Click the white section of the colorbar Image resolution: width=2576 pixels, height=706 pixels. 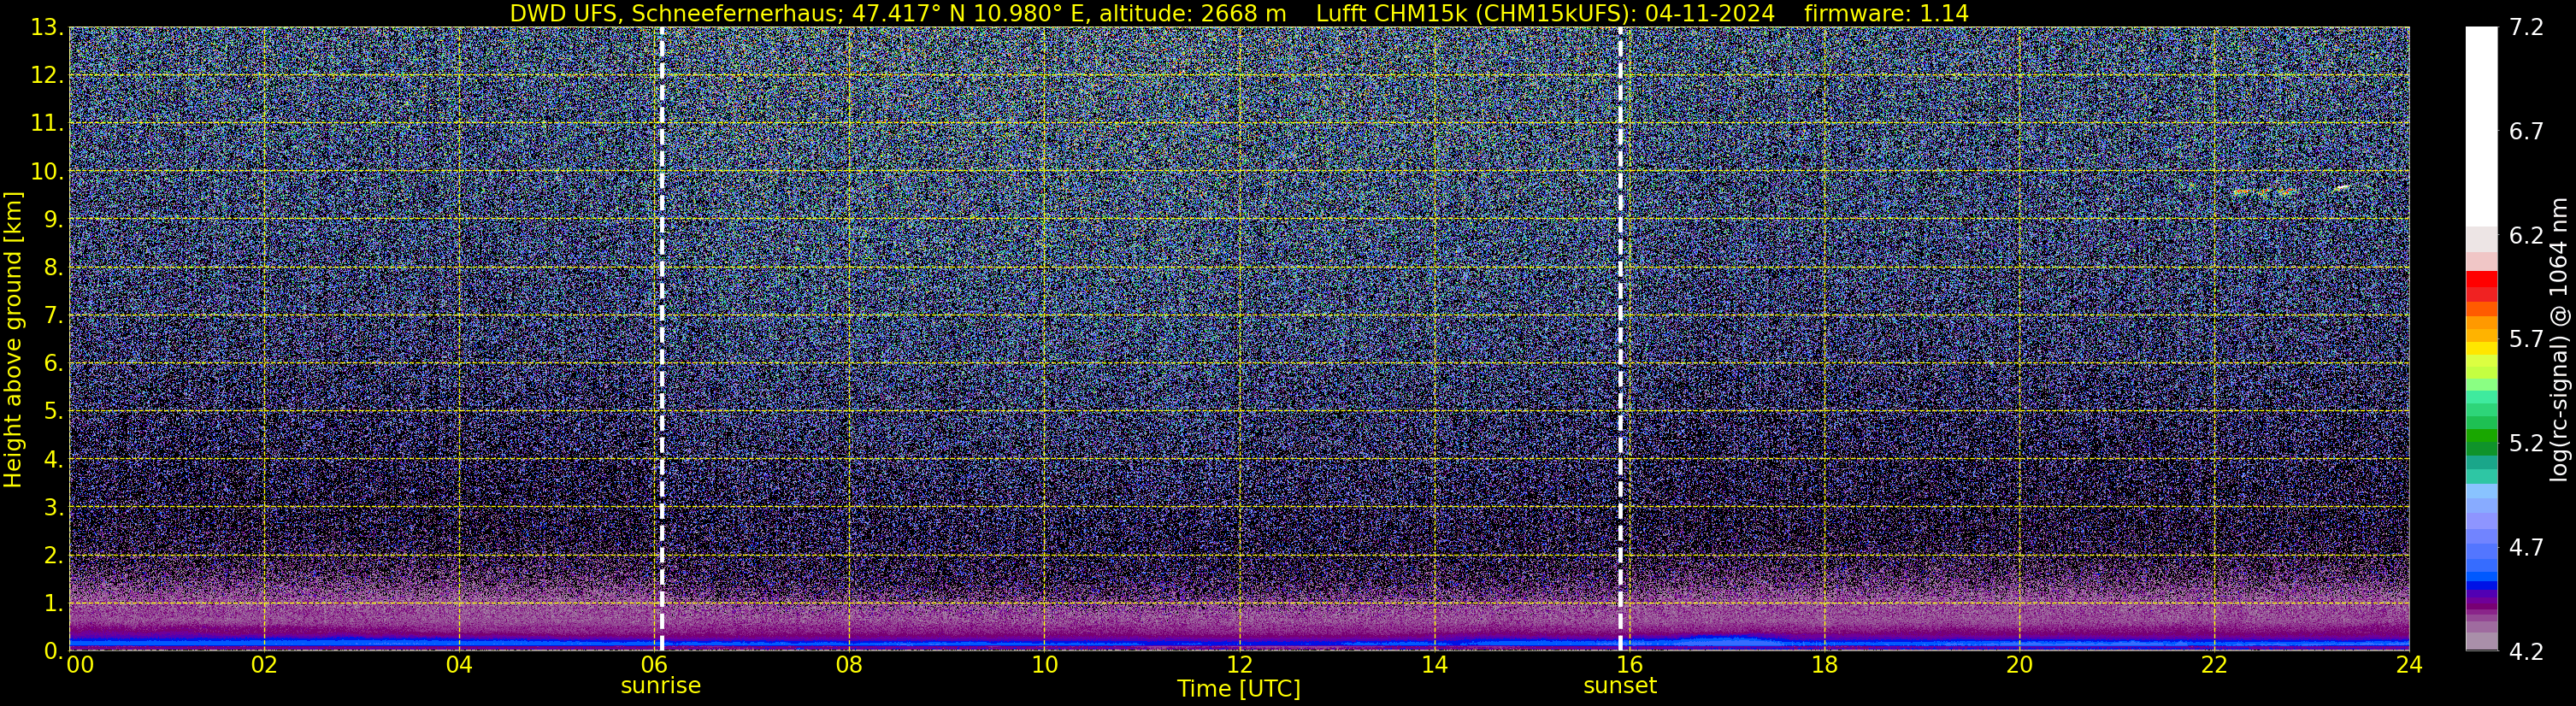coord(2481,127)
